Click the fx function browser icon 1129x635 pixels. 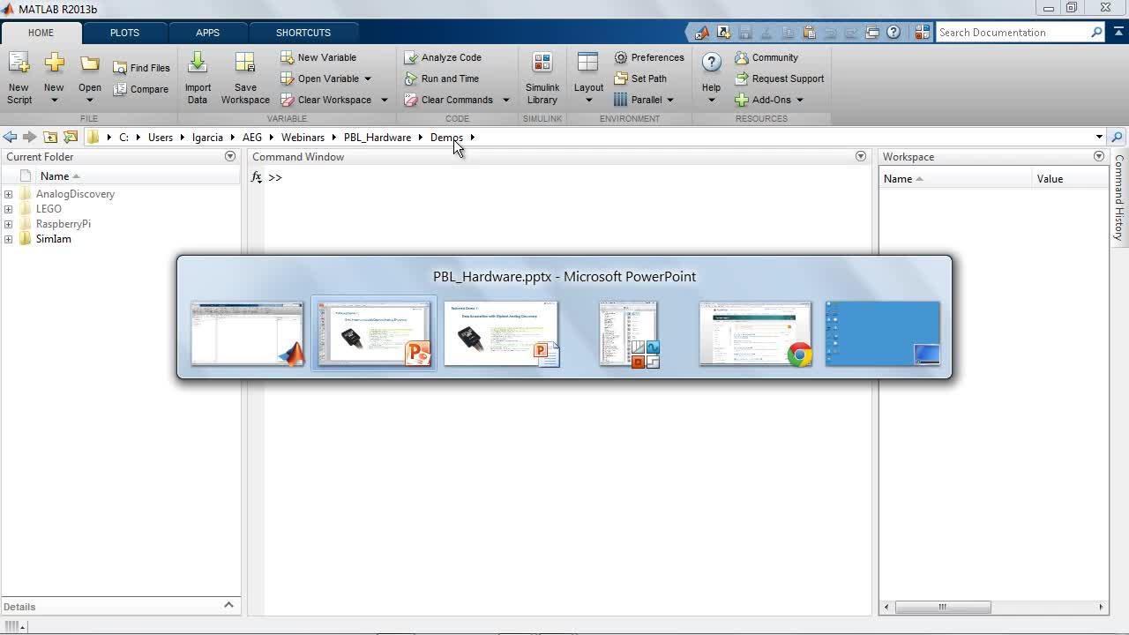click(x=257, y=177)
